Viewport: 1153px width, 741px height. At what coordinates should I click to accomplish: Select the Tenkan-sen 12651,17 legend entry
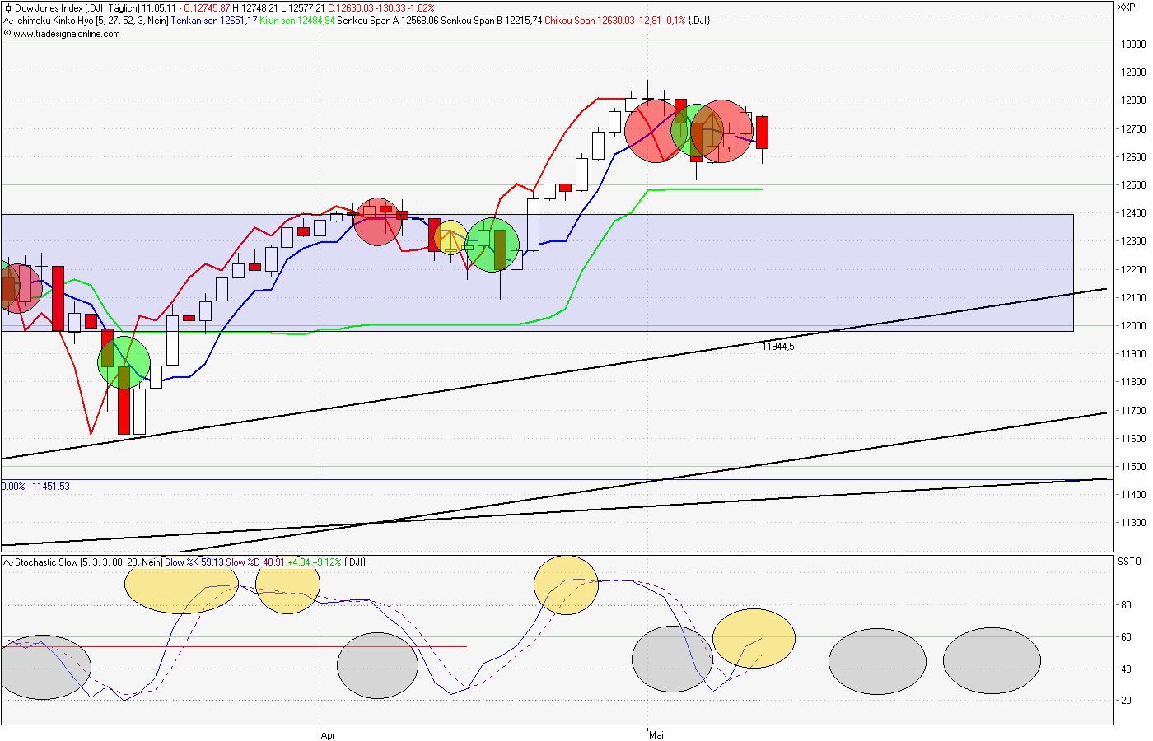pos(216,22)
